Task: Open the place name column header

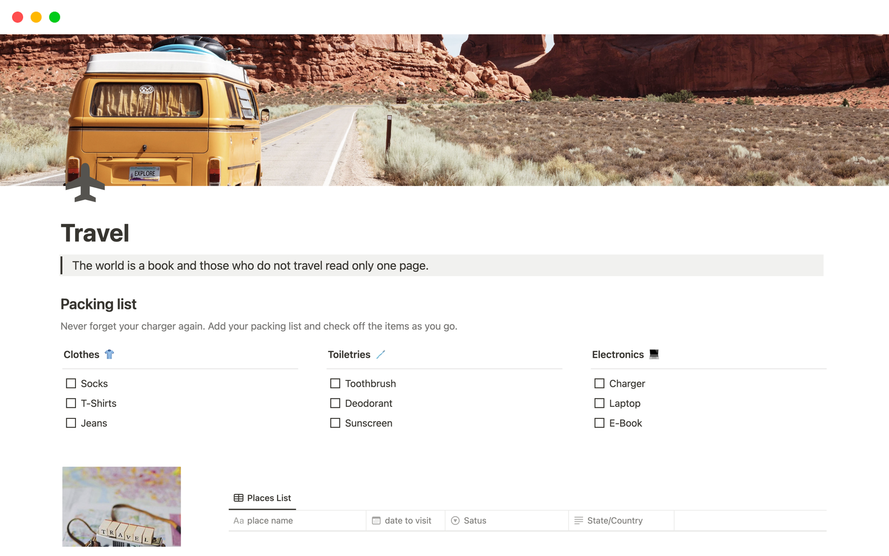Action: click(297, 521)
